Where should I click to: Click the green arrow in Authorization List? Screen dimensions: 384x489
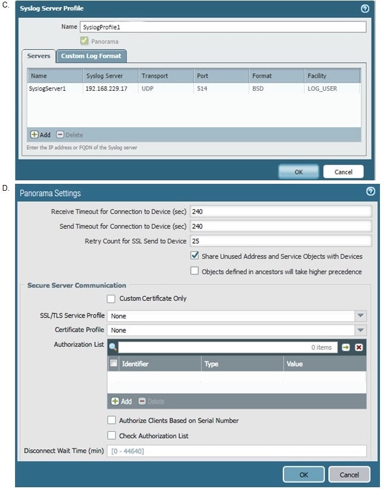coord(346,347)
